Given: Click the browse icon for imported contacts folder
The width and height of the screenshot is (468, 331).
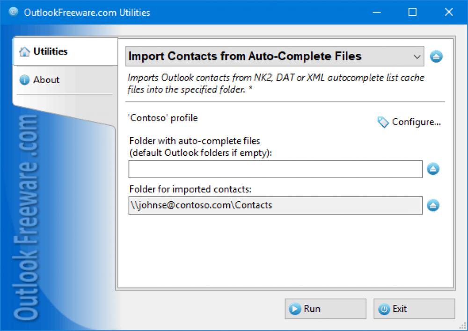Looking at the screenshot, I should click(432, 205).
